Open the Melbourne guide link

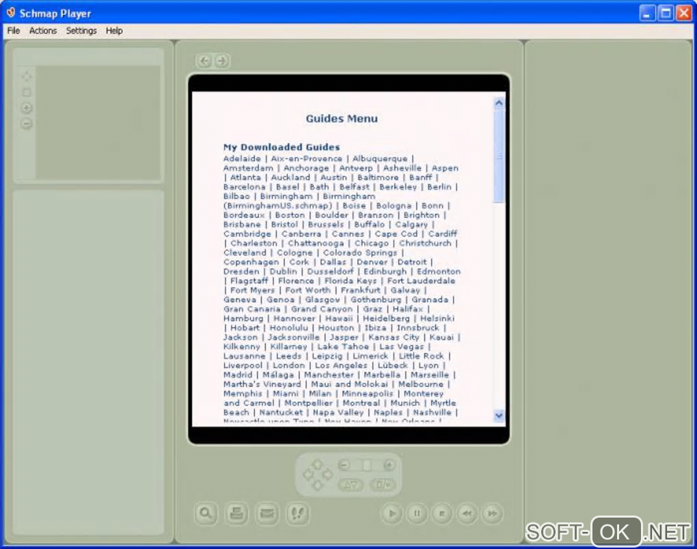(x=420, y=384)
